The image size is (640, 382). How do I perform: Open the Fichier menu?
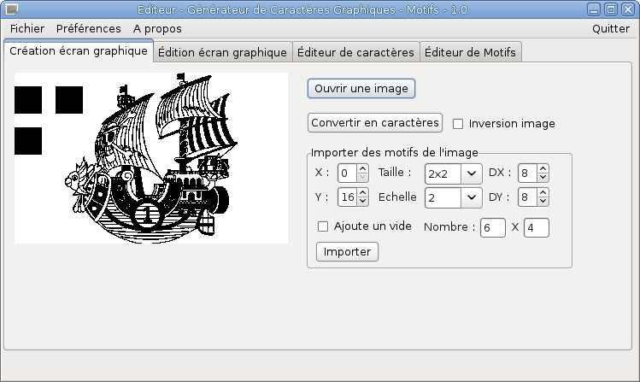[x=27, y=28]
